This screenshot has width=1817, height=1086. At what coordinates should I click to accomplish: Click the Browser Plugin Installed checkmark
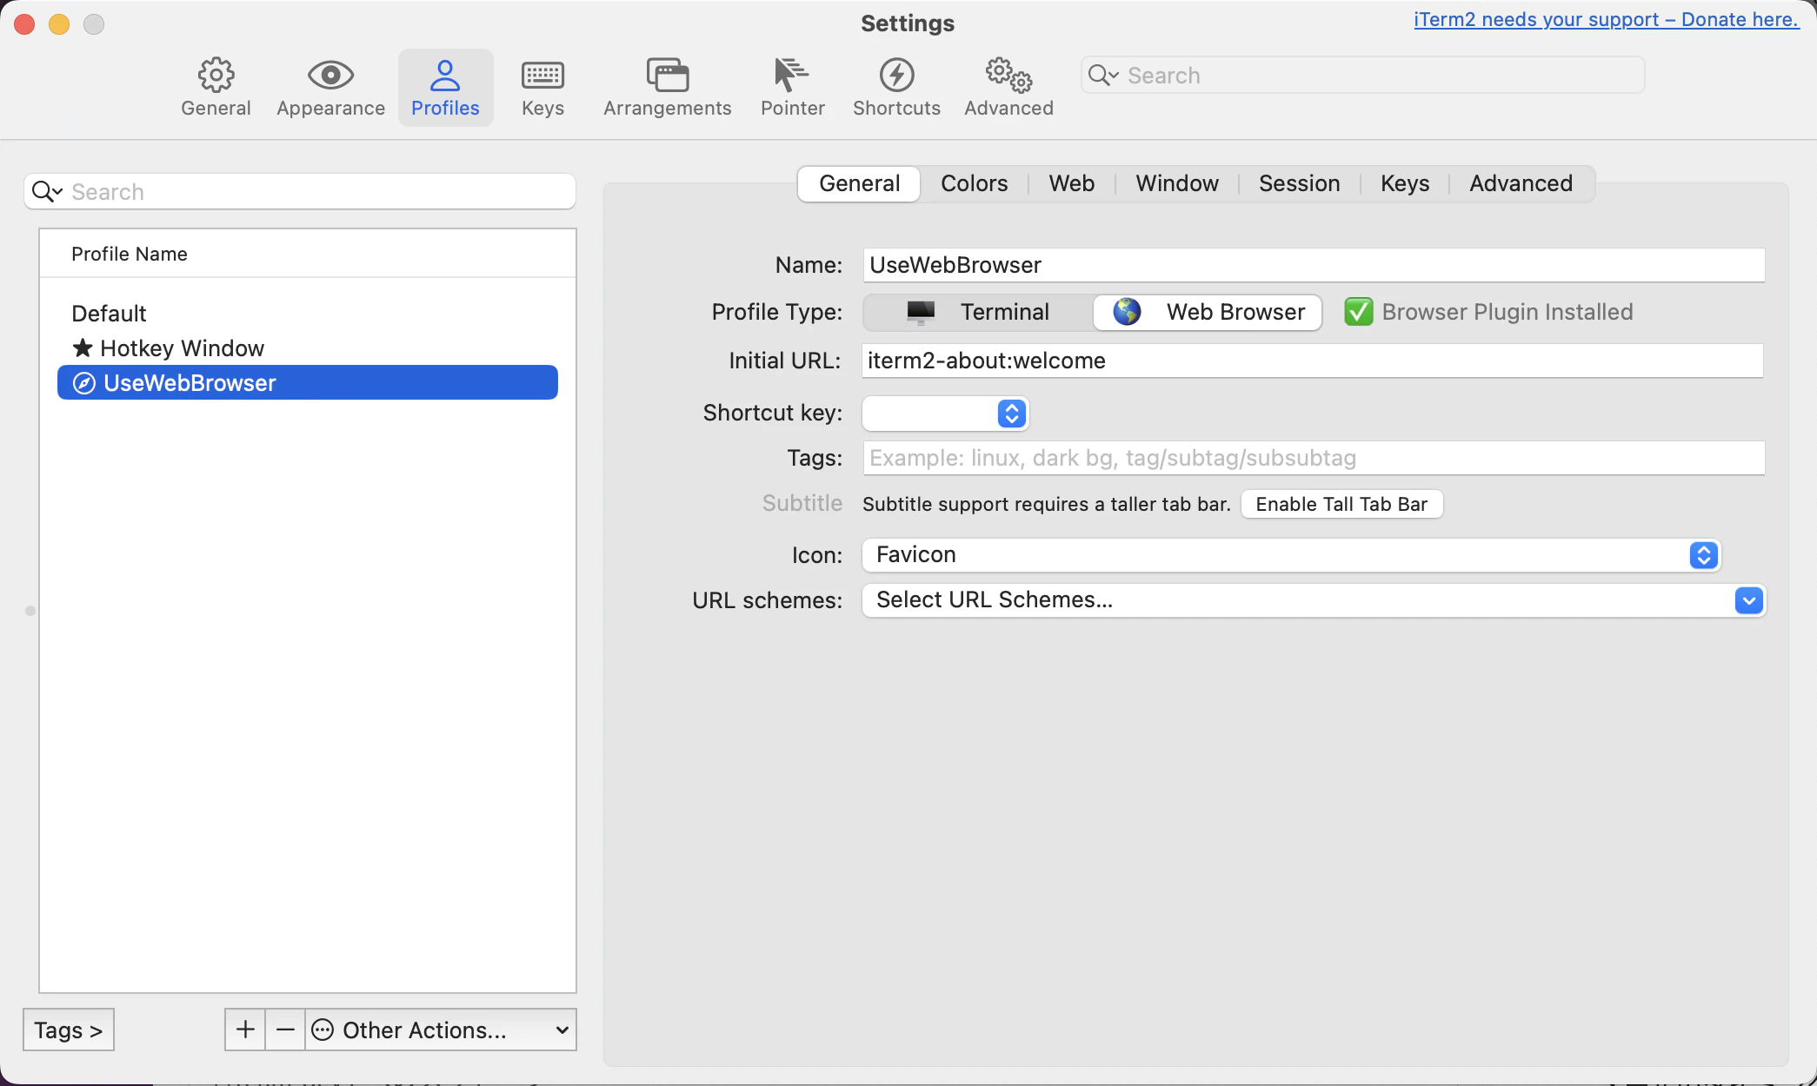click(x=1358, y=312)
